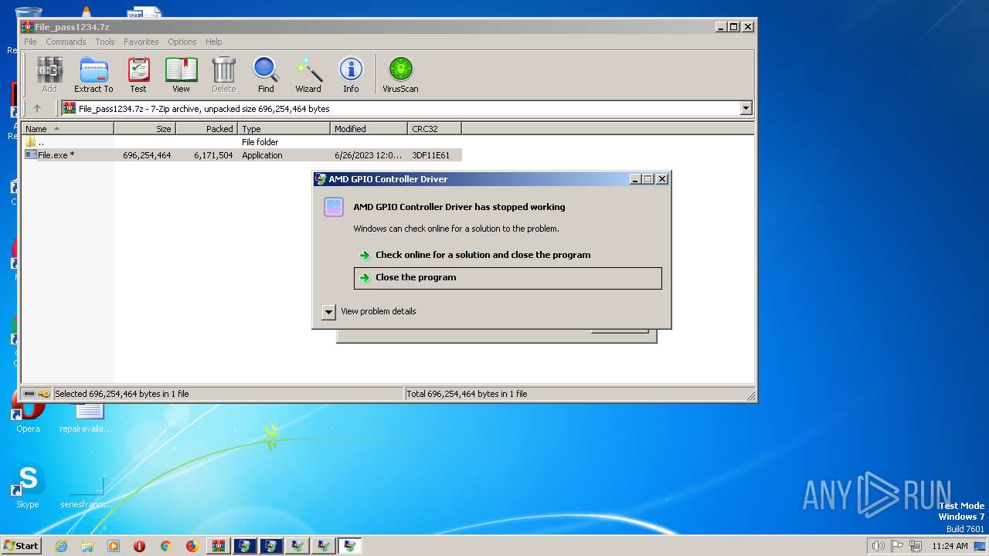This screenshot has width=989, height=556.
Task: Launch the Wizard tool
Action: pyautogui.click(x=308, y=75)
